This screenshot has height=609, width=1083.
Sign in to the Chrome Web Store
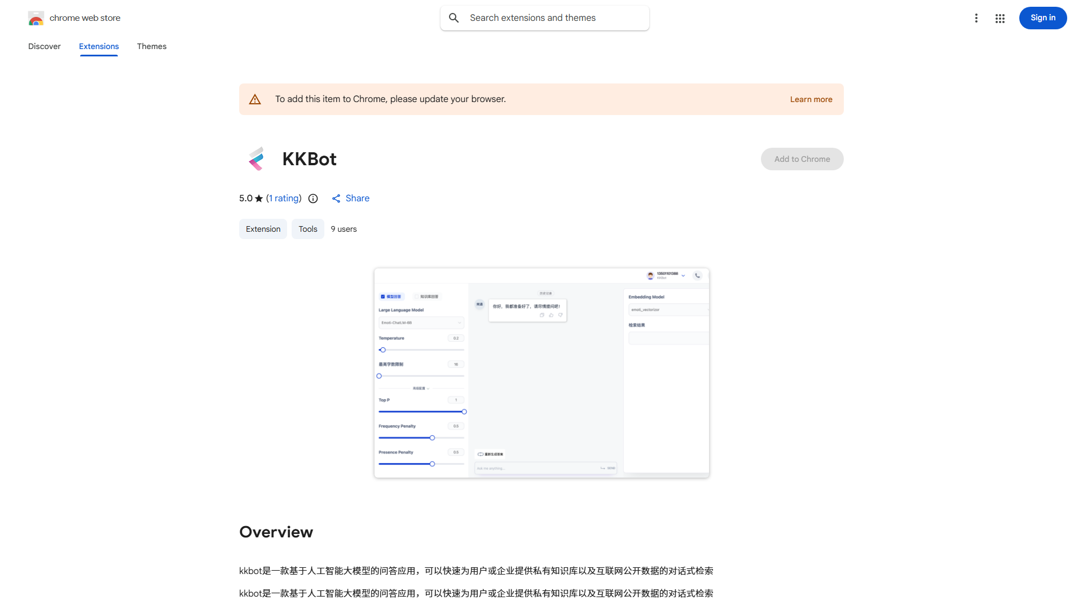[x=1042, y=17]
